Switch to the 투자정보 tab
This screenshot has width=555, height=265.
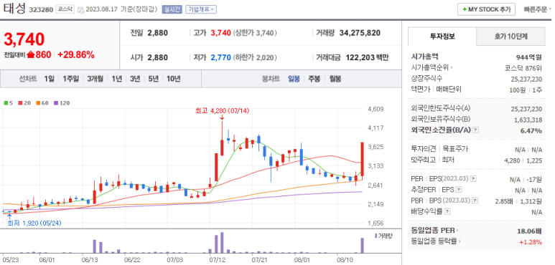(442, 36)
